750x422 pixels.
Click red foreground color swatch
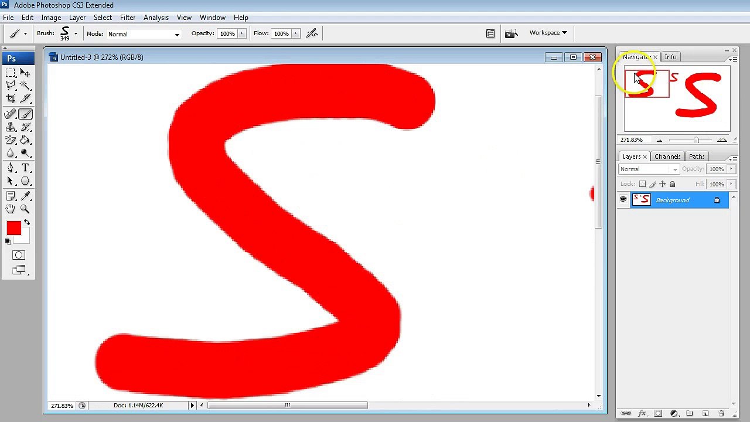pyautogui.click(x=13, y=228)
